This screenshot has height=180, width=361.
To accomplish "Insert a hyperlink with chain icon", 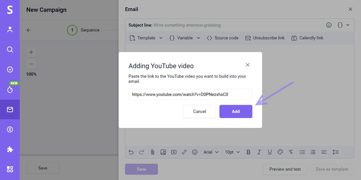I will [184, 152].
